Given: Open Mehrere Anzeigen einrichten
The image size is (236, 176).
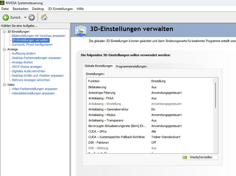Looking at the screenshot, I should pos(31,80).
